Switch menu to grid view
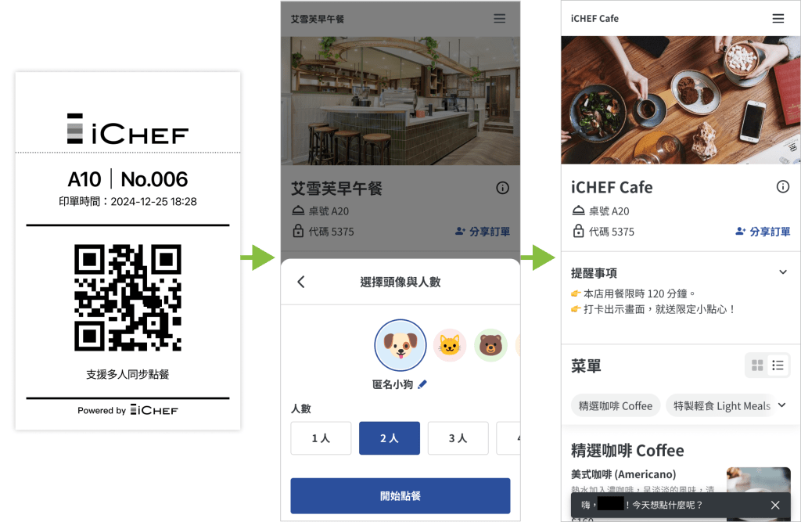 click(x=757, y=365)
